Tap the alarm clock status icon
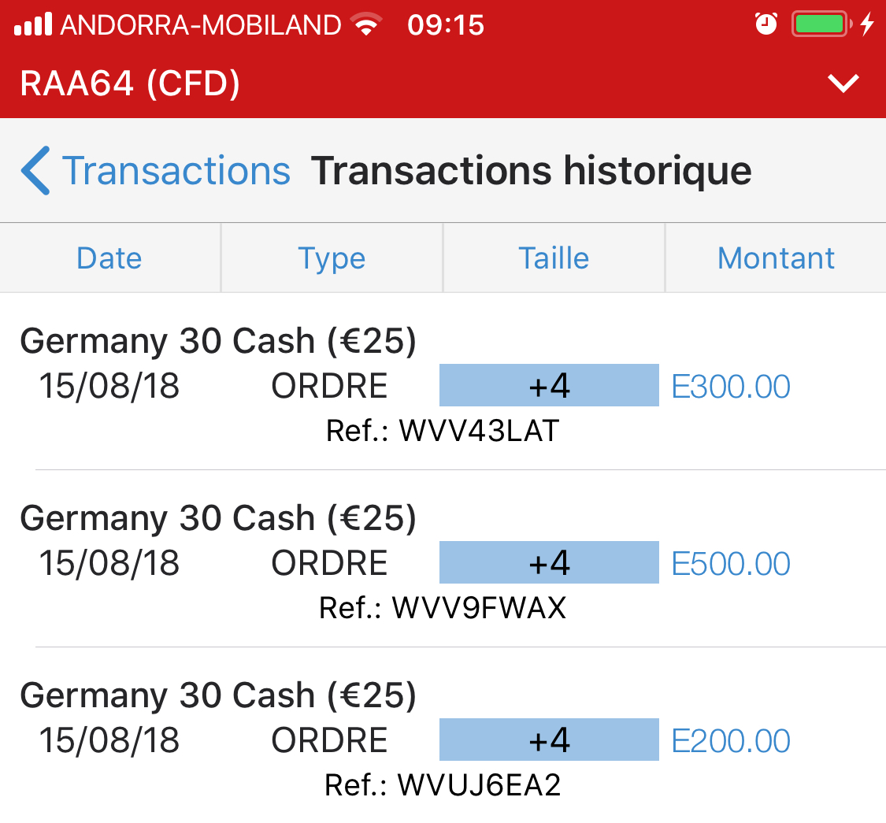 [766, 24]
